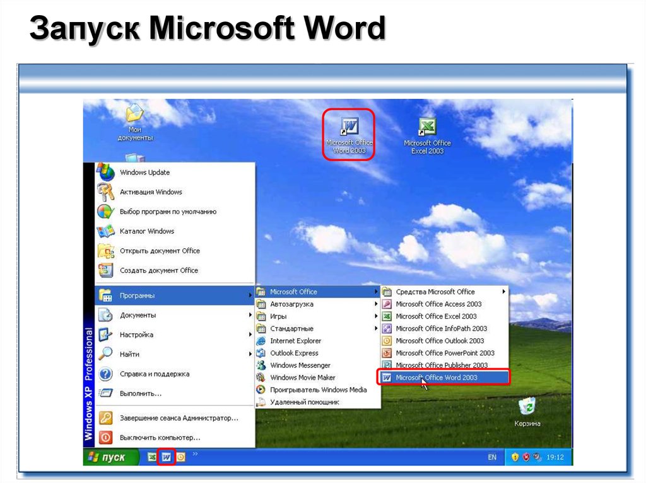646x483 pixels.
Task: Click the yellow security shield tray icon
Action: pyautogui.click(x=515, y=457)
